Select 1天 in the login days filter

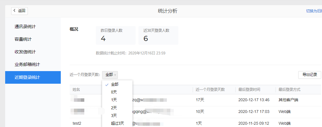[114, 100]
